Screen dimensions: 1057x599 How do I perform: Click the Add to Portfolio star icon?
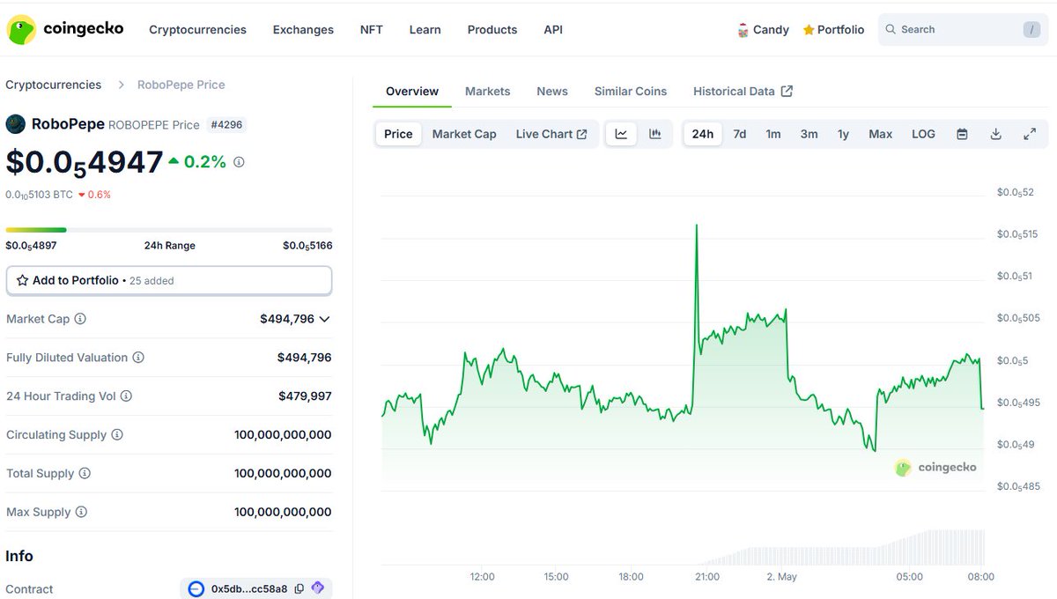[x=23, y=280]
